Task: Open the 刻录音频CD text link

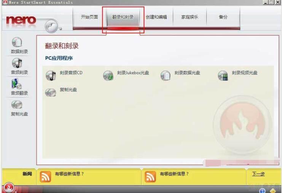Action: pos(71,73)
